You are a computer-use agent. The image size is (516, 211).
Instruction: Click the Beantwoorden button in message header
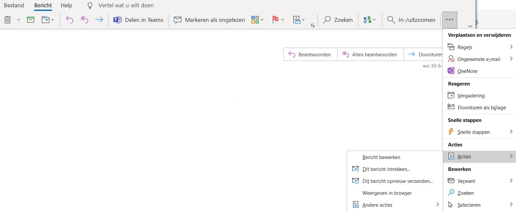[x=310, y=55]
